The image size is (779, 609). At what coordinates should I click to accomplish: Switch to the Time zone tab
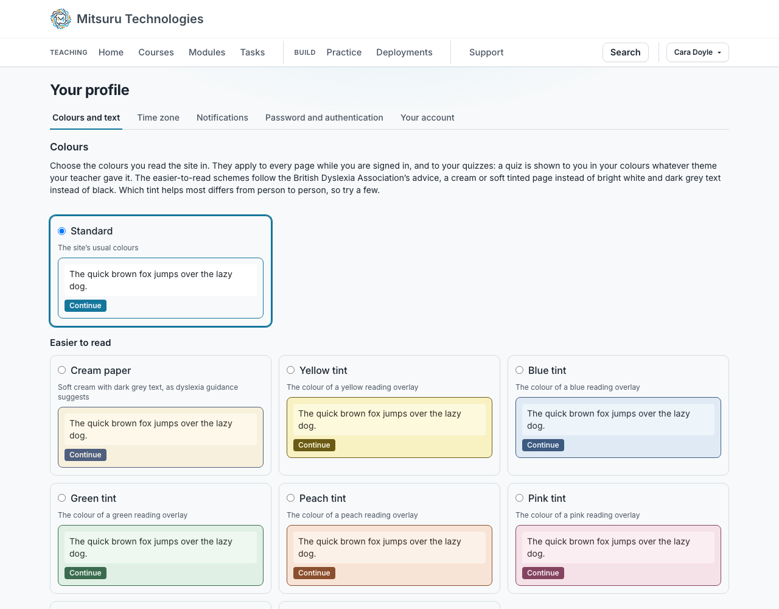tap(158, 118)
